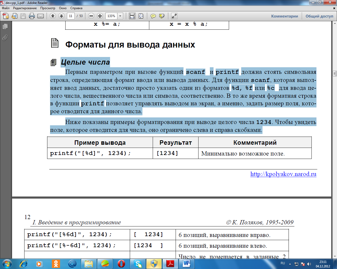337x269 pixels.
Task: Toggle fit one full page view
Action: click(141, 16)
